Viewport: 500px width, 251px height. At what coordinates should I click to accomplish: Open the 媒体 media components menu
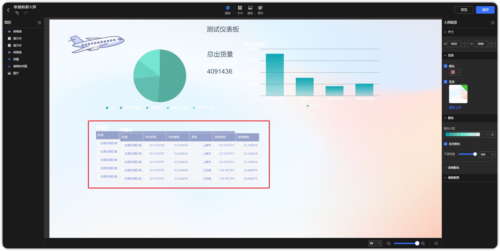250,10
